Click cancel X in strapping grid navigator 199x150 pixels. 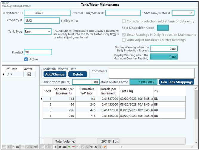click(x=87, y=147)
